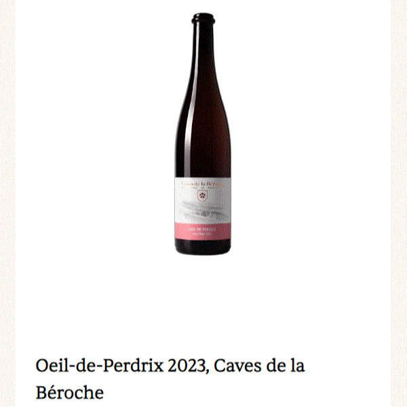Click 'Caves de la Béroche' text on bottle label
The image size is (407, 407).
202,183
